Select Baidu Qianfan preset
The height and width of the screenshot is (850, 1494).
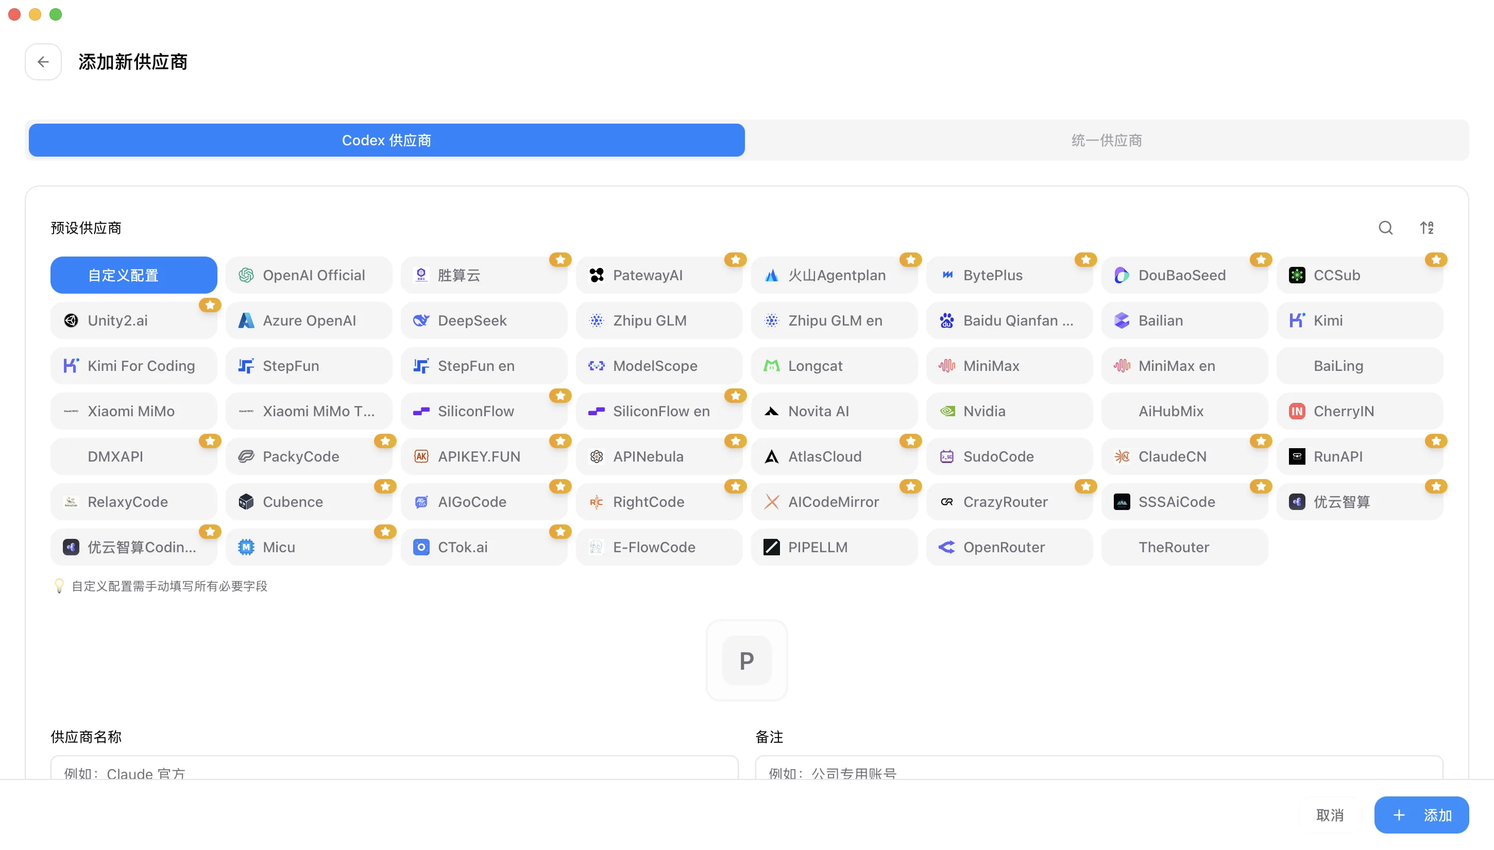[1009, 320]
